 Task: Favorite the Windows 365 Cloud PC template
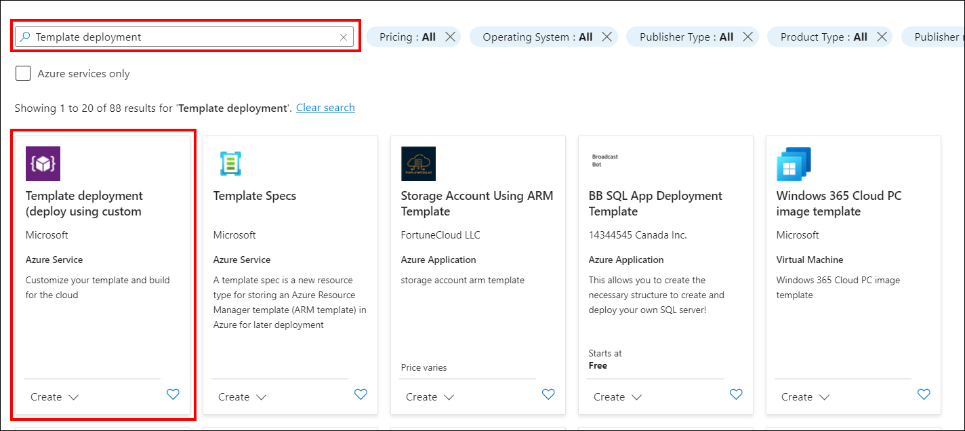pyautogui.click(x=924, y=394)
